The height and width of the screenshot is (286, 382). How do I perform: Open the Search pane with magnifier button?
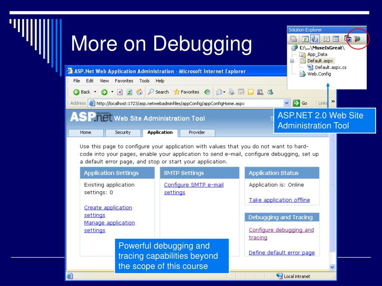[158, 92]
